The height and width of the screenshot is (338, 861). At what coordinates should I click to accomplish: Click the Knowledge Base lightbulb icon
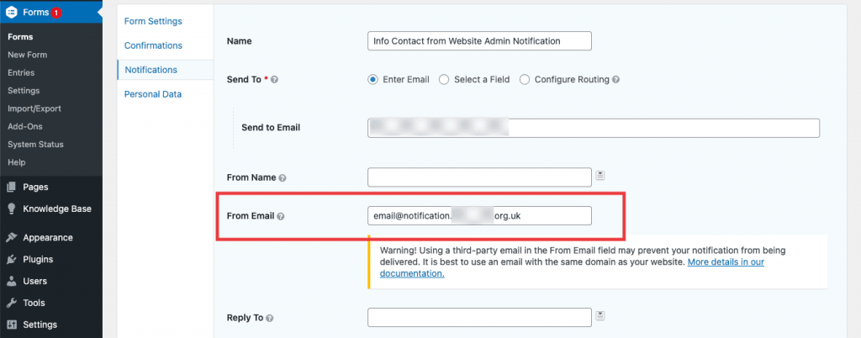pos(11,209)
